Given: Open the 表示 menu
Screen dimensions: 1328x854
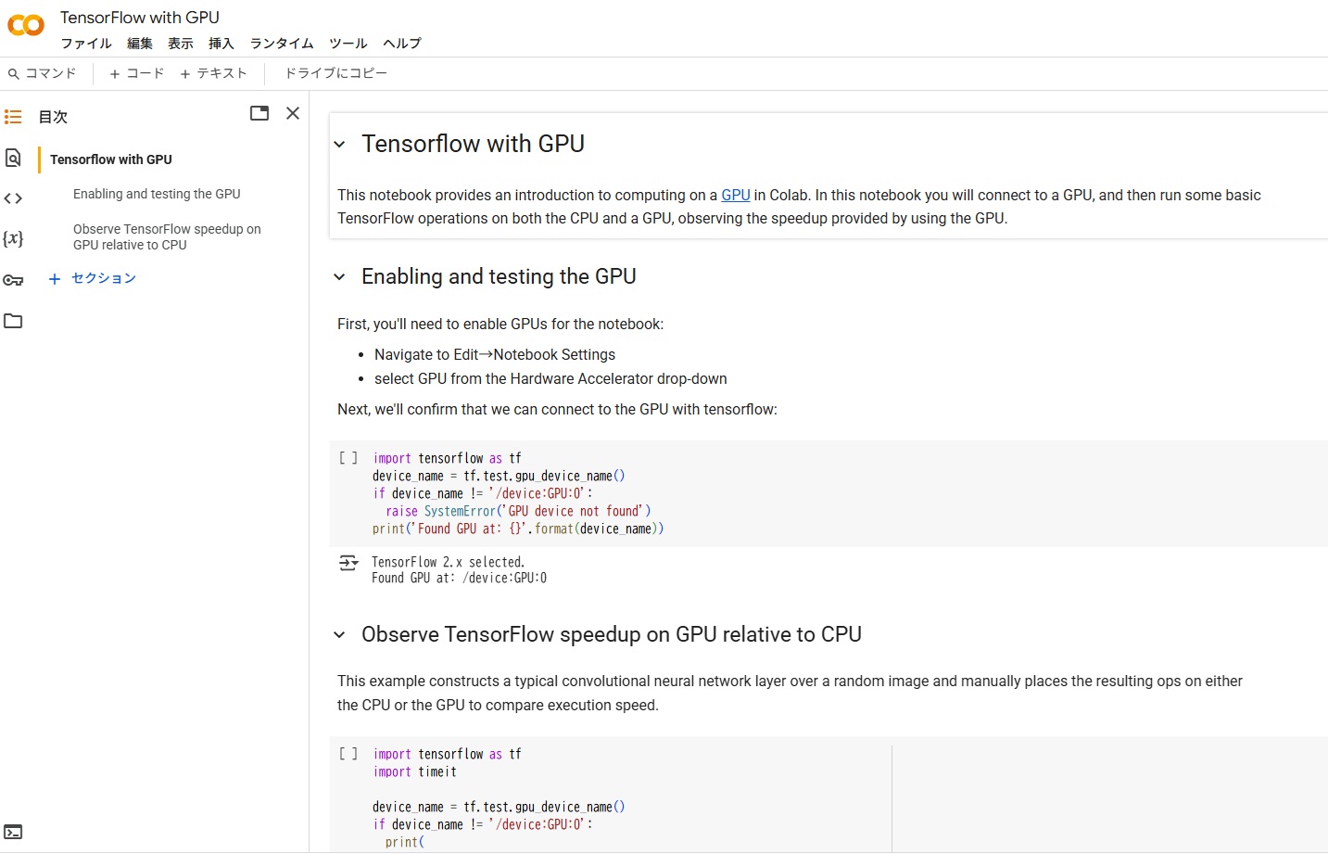Looking at the screenshot, I should coord(181,44).
